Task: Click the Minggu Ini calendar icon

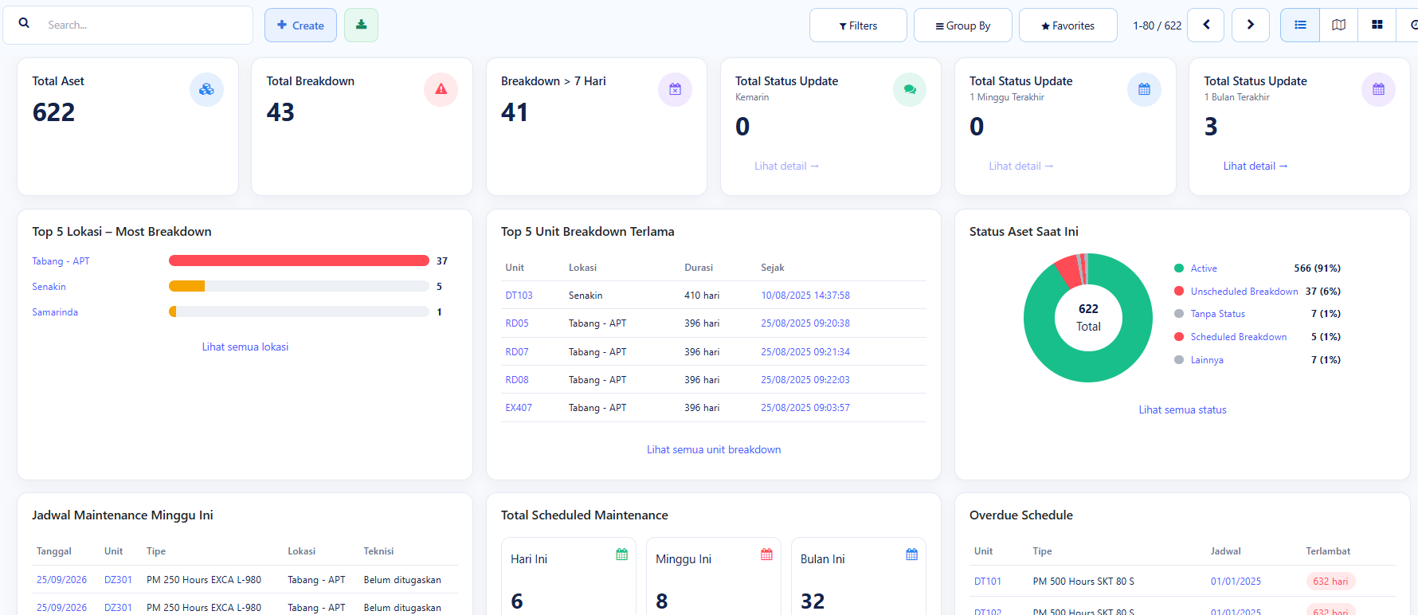Action: 767,554
